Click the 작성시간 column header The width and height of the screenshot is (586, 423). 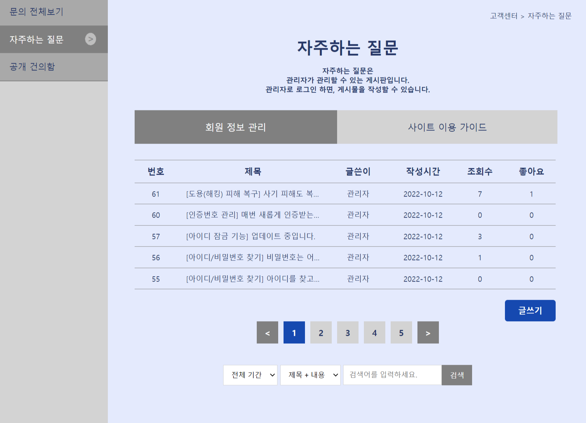point(423,171)
